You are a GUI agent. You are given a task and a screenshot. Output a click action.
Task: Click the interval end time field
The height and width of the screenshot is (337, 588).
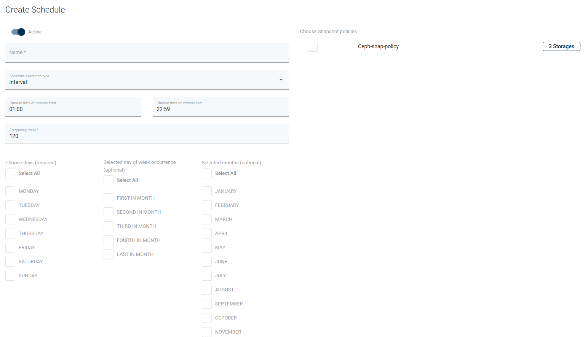[x=220, y=107]
